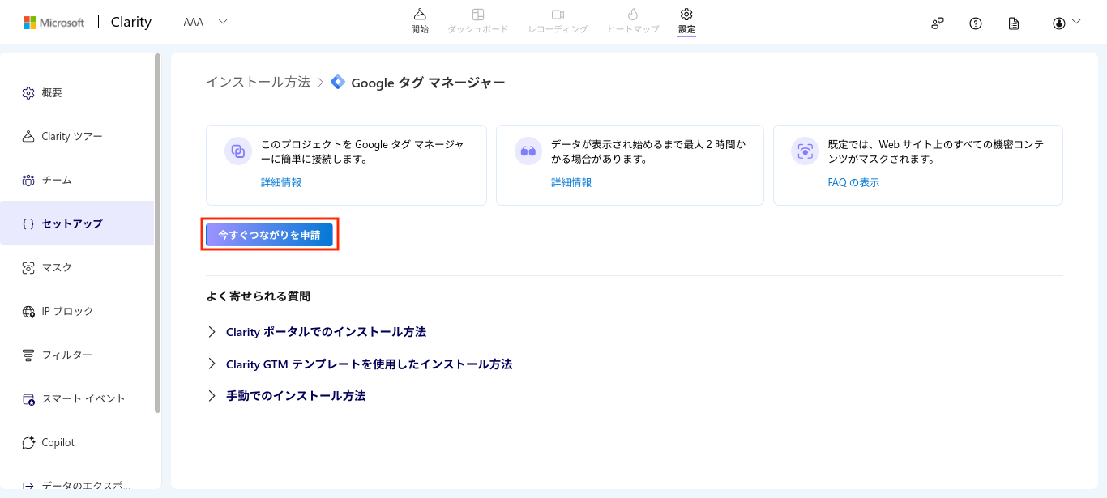Open the FAQ の表示 link
Viewport: 1107px width, 498px height.
[x=853, y=183]
